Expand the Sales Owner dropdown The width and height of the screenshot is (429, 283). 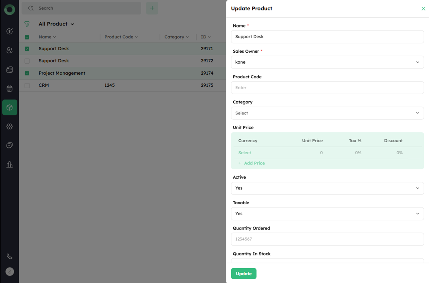point(327,62)
